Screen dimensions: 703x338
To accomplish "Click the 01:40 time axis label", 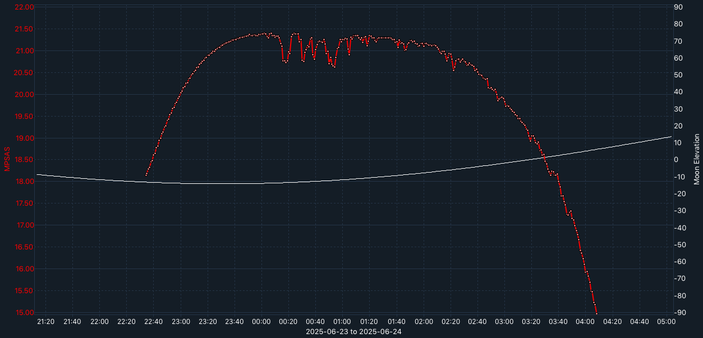I will tap(396, 322).
